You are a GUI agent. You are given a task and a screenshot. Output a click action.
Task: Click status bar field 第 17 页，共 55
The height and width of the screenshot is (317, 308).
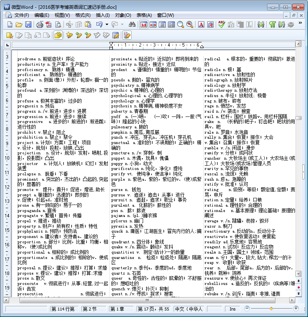pyautogui.click(x=153, y=309)
